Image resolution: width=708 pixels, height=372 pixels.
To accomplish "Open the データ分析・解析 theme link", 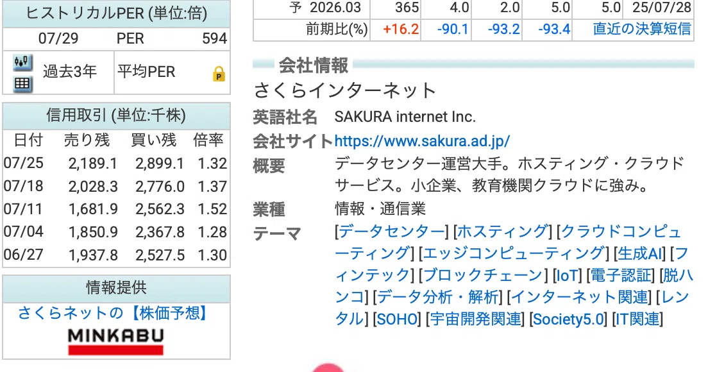I will tap(437, 297).
